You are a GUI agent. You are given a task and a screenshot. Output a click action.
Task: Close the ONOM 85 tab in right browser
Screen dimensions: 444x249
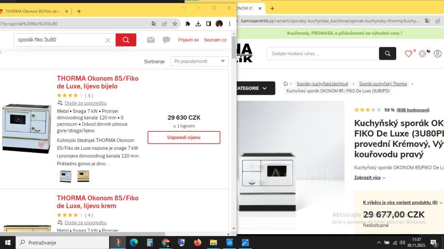point(260,9)
